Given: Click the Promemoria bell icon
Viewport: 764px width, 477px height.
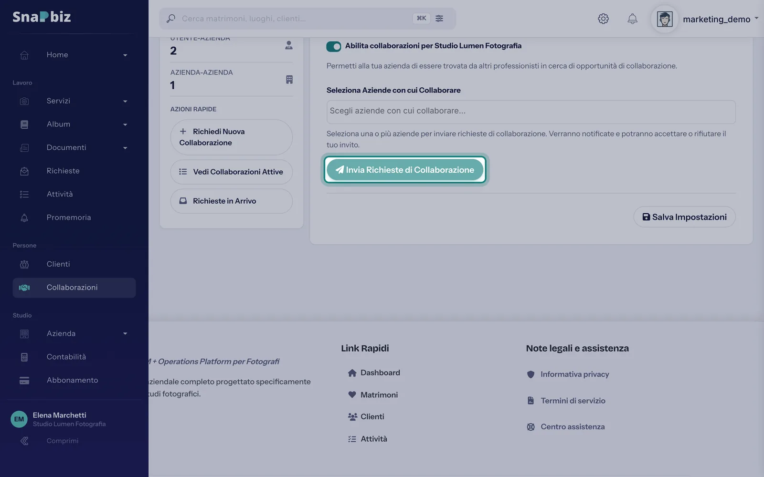Looking at the screenshot, I should pos(24,218).
